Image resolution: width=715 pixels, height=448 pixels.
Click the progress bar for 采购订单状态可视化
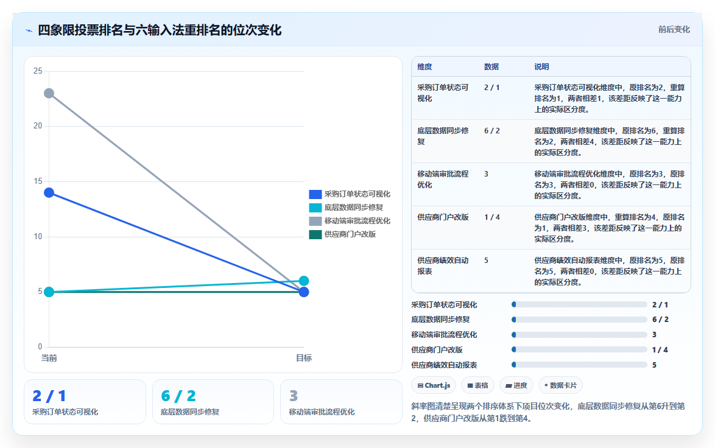(x=580, y=304)
